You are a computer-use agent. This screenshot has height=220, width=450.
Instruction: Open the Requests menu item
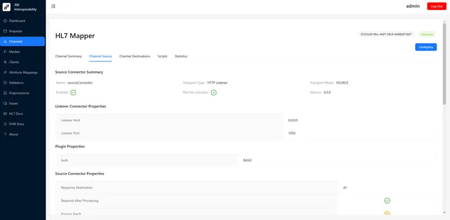(22, 31)
